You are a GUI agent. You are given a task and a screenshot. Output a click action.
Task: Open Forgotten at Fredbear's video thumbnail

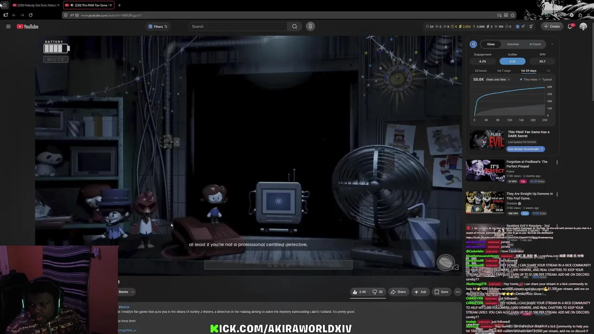tap(485, 171)
